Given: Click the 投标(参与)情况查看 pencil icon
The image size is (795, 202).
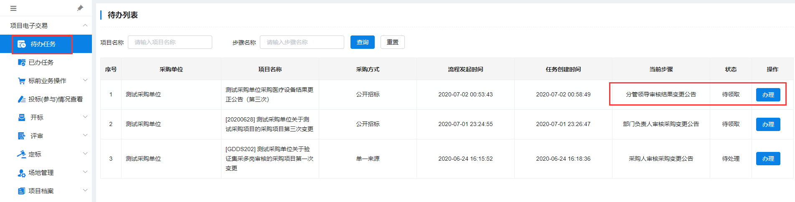Looking at the screenshot, I should (22, 99).
